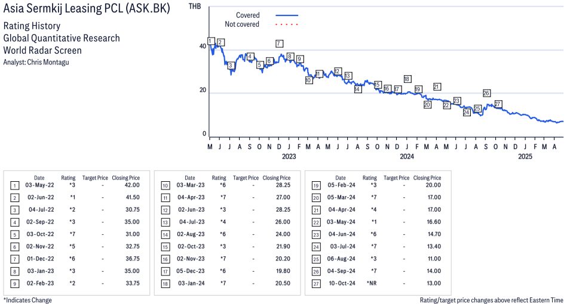The image size is (570, 304).
Task: Click the date 03-Jan-24 in the second table
Action: click(x=192, y=283)
